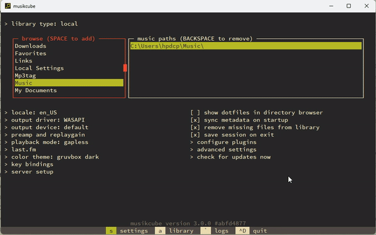Image resolution: width=376 pixels, height=235 pixels.
Task: Disable sync metadata on startup
Action: (239, 120)
